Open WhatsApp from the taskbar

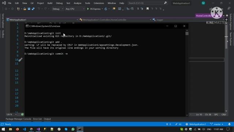tap(73, 129)
